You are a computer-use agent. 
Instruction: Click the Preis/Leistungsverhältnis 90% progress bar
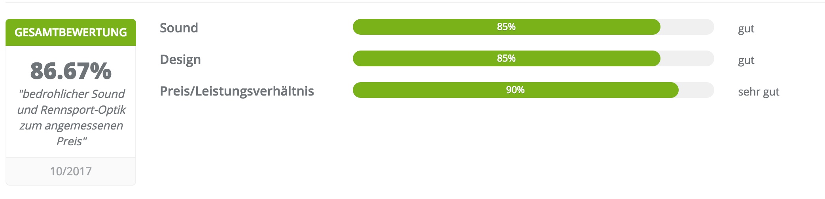(533, 90)
